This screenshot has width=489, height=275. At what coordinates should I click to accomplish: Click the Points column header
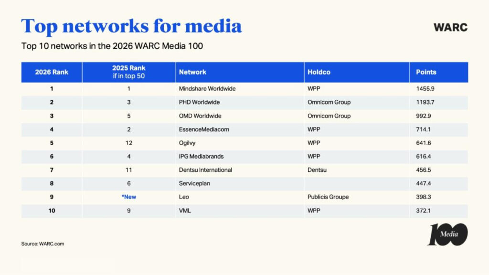tap(426, 72)
